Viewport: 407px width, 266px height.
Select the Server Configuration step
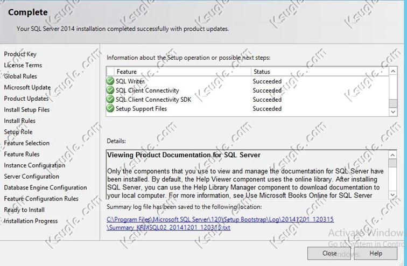click(x=31, y=177)
